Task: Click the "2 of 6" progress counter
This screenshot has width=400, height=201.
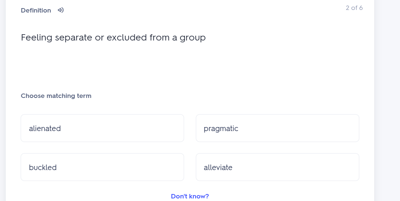Action: pos(354,8)
